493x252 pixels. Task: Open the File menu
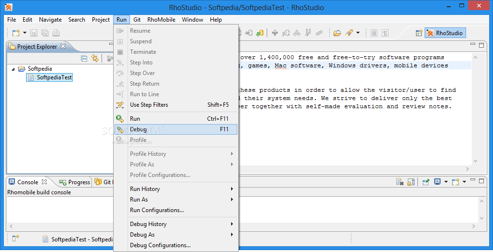click(12, 20)
